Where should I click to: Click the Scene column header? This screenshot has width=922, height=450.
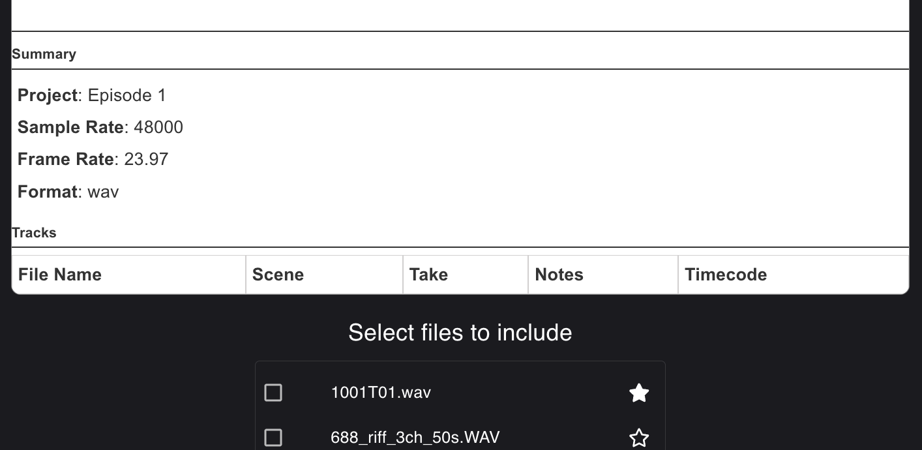click(x=278, y=275)
